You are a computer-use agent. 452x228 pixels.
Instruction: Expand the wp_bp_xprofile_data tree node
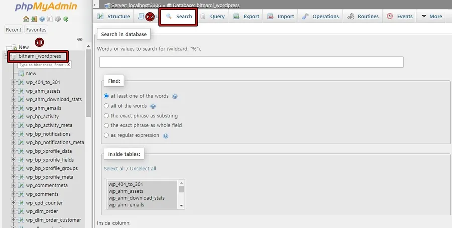[13, 151]
